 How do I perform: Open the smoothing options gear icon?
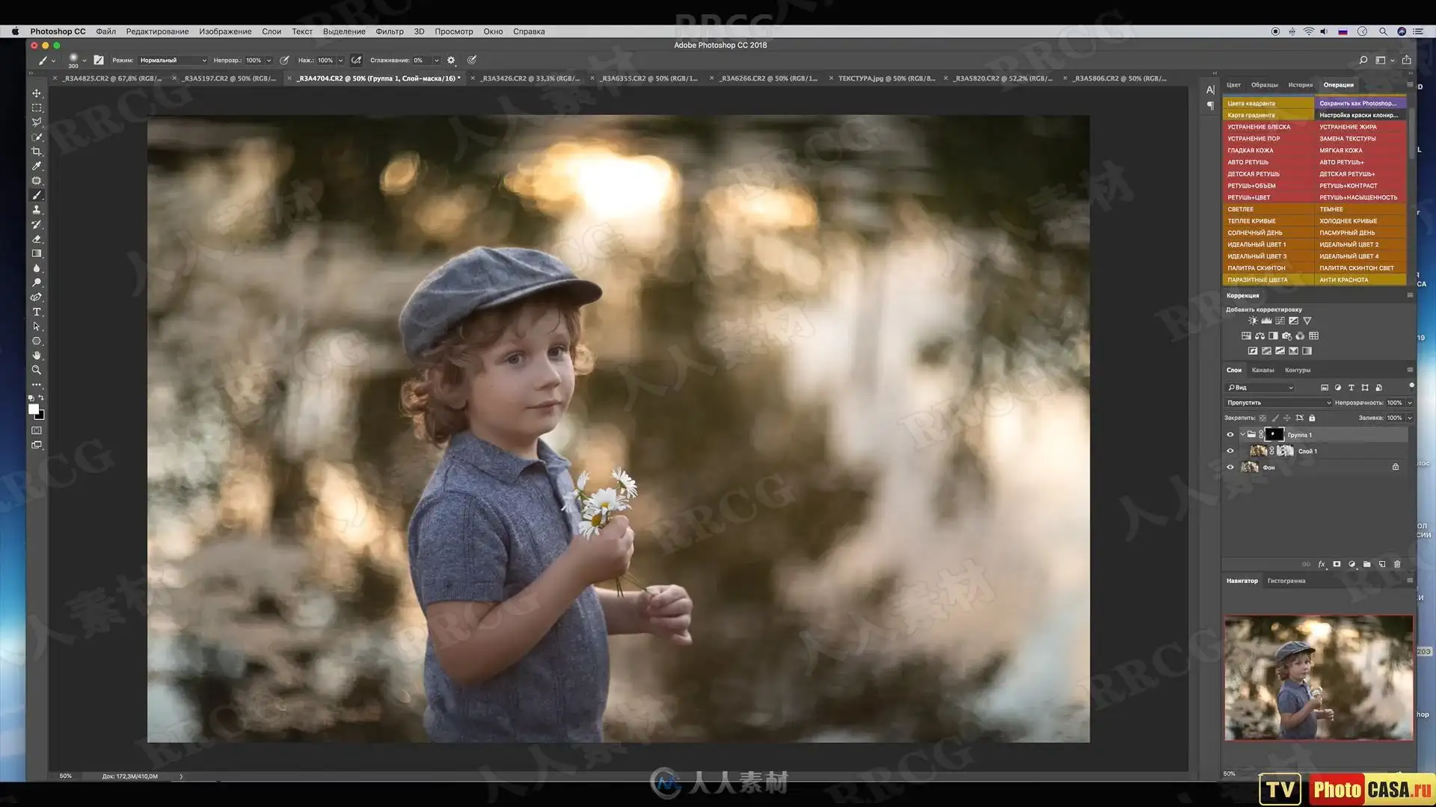(x=451, y=61)
